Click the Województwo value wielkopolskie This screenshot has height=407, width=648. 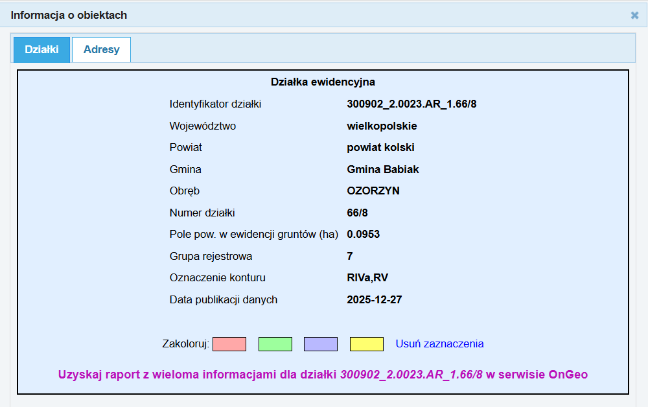point(382,126)
